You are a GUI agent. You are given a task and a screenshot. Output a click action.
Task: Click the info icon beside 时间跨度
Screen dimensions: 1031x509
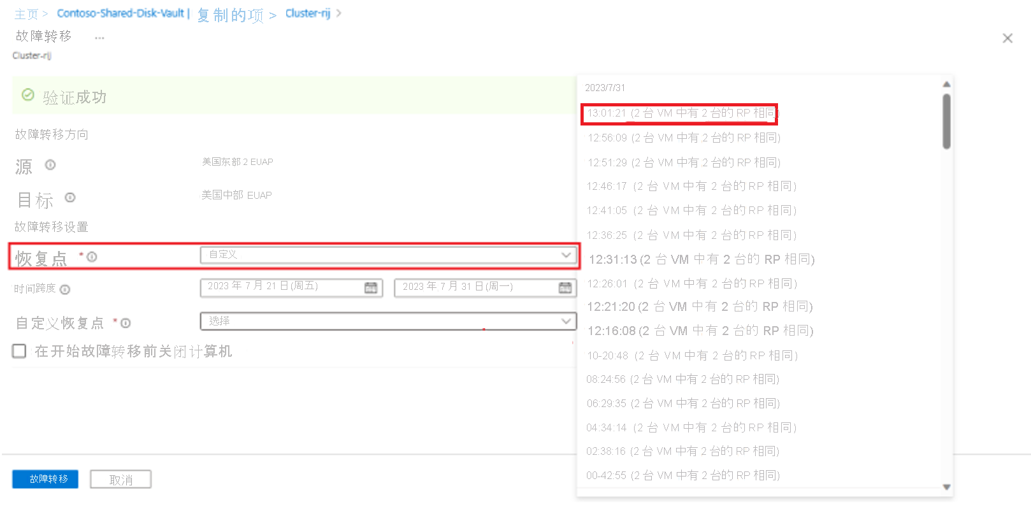click(x=65, y=289)
